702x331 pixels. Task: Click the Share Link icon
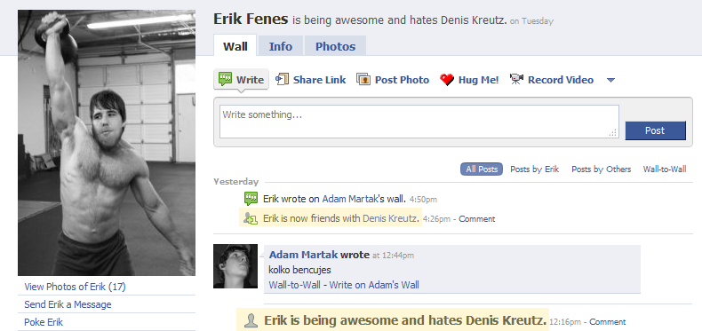coord(282,80)
